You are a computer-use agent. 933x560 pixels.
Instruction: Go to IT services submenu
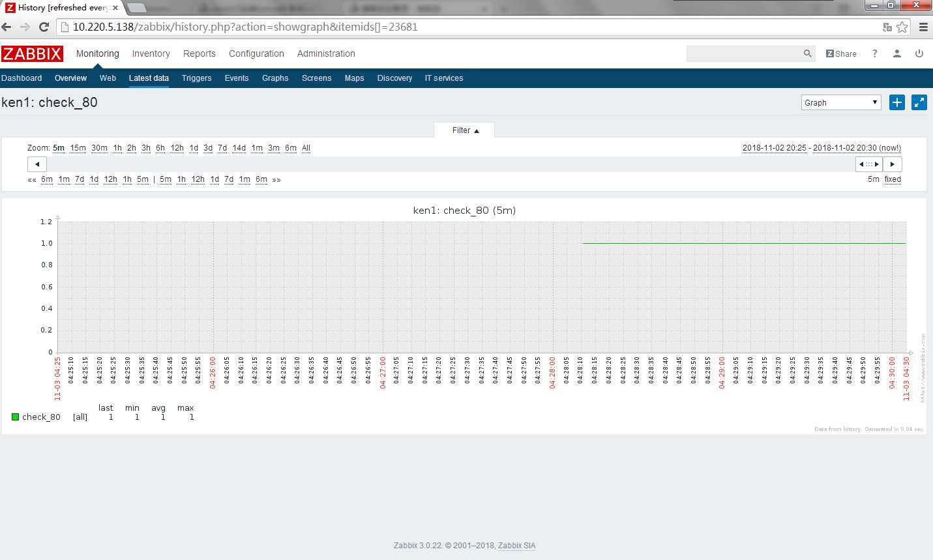(444, 78)
